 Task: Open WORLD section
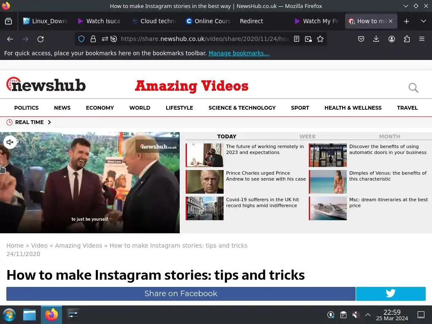pyautogui.click(x=140, y=108)
